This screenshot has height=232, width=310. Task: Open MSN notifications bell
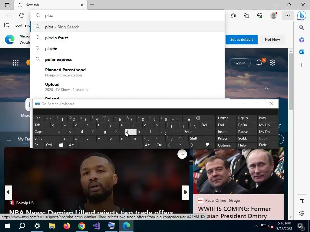(x=259, y=63)
